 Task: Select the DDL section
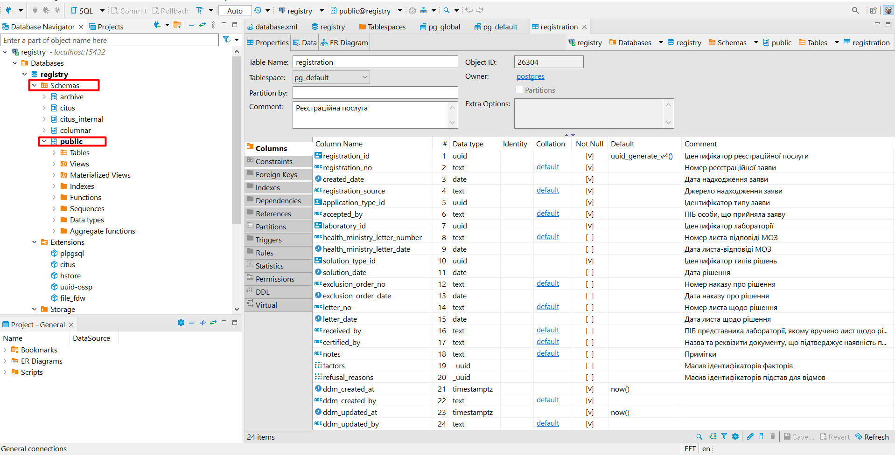pos(278,292)
